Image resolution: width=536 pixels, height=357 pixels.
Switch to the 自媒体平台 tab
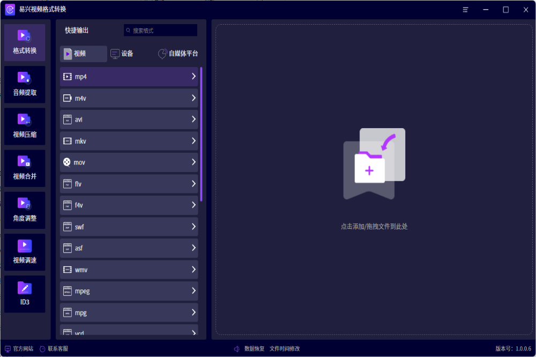click(x=178, y=54)
